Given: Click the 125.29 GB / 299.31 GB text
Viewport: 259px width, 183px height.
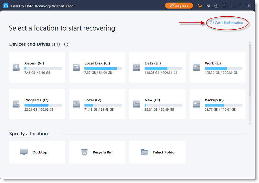Looking at the screenshot, I should 221,73.
